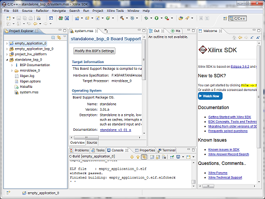This screenshot has width=265, height=199.
Task: Click the Clear Console icon
Action: pyautogui.click(x=164, y=157)
